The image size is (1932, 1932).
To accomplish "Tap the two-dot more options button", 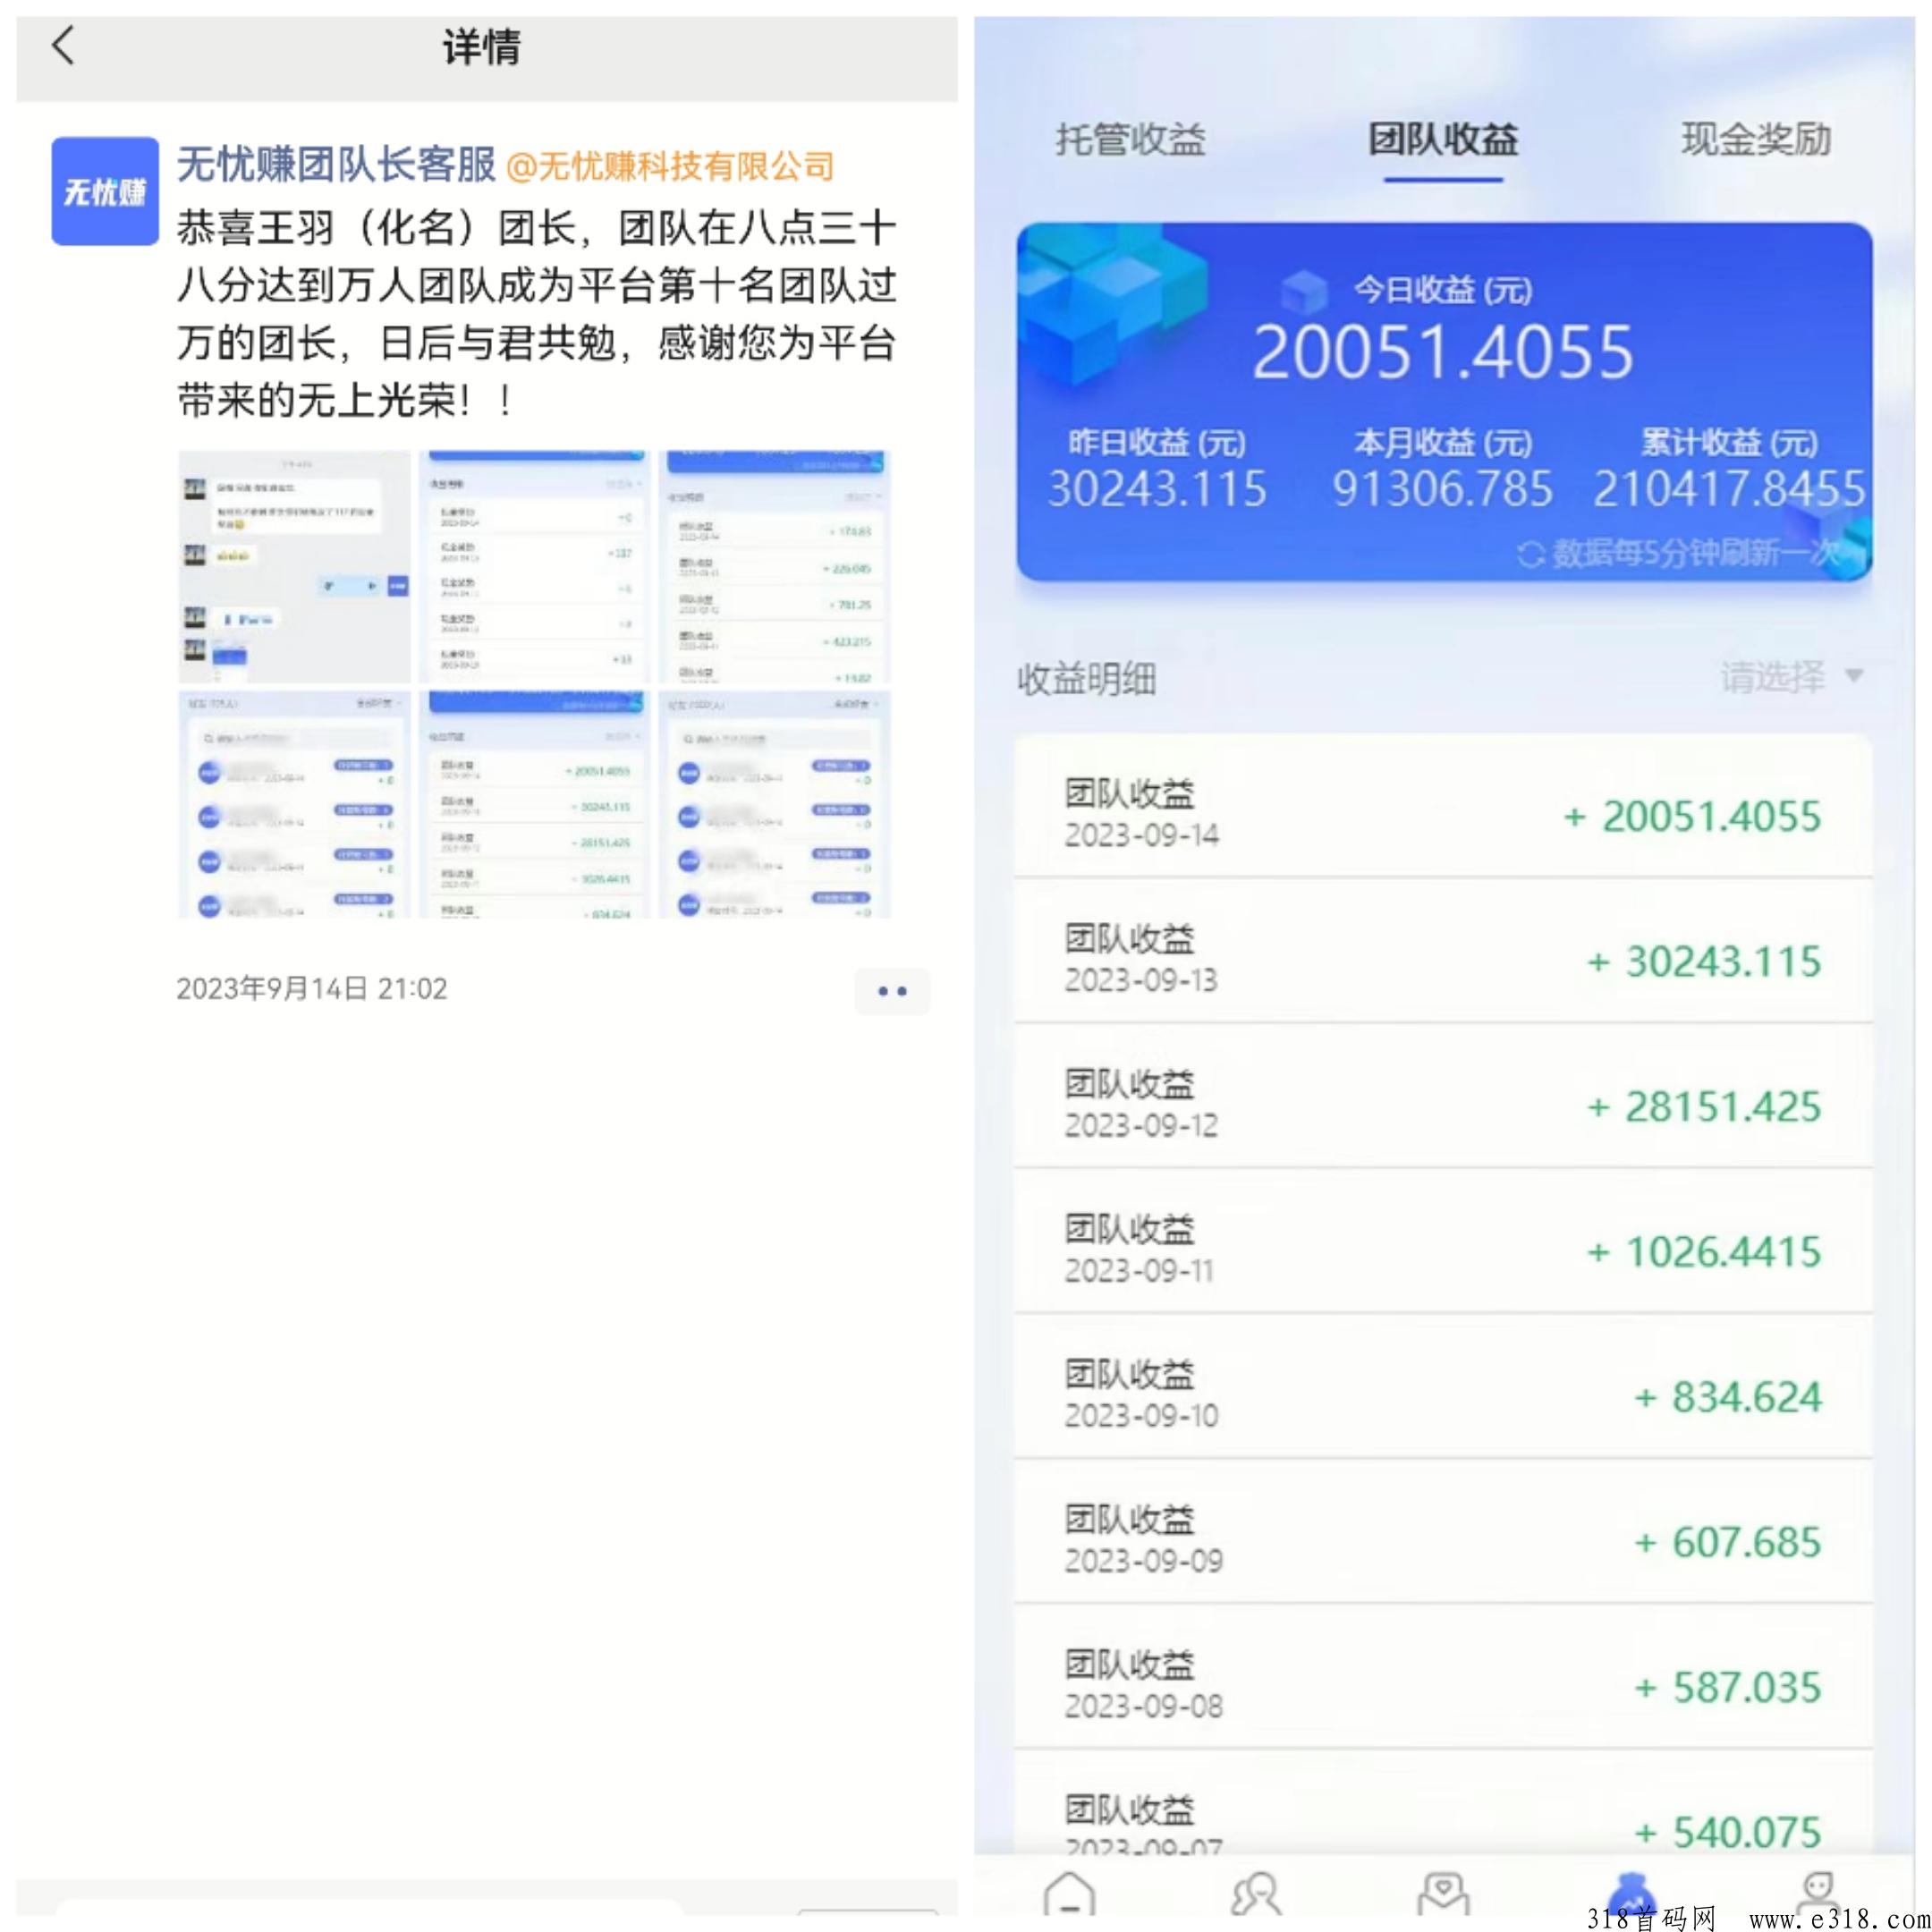I will pos(891,991).
